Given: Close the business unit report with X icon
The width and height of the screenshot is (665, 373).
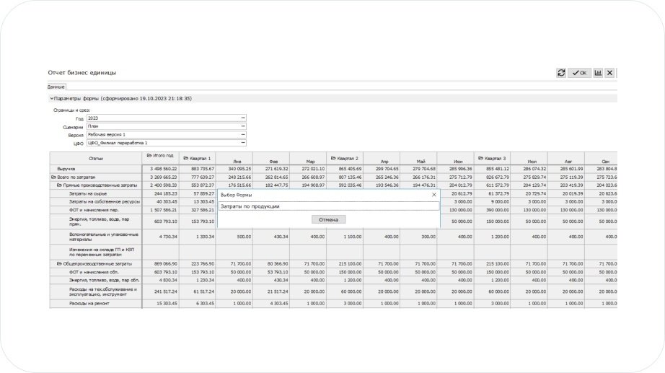Looking at the screenshot, I should pyautogui.click(x=609, y=73).
